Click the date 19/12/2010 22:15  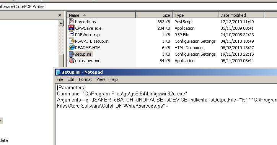click(x=237, y=54)
